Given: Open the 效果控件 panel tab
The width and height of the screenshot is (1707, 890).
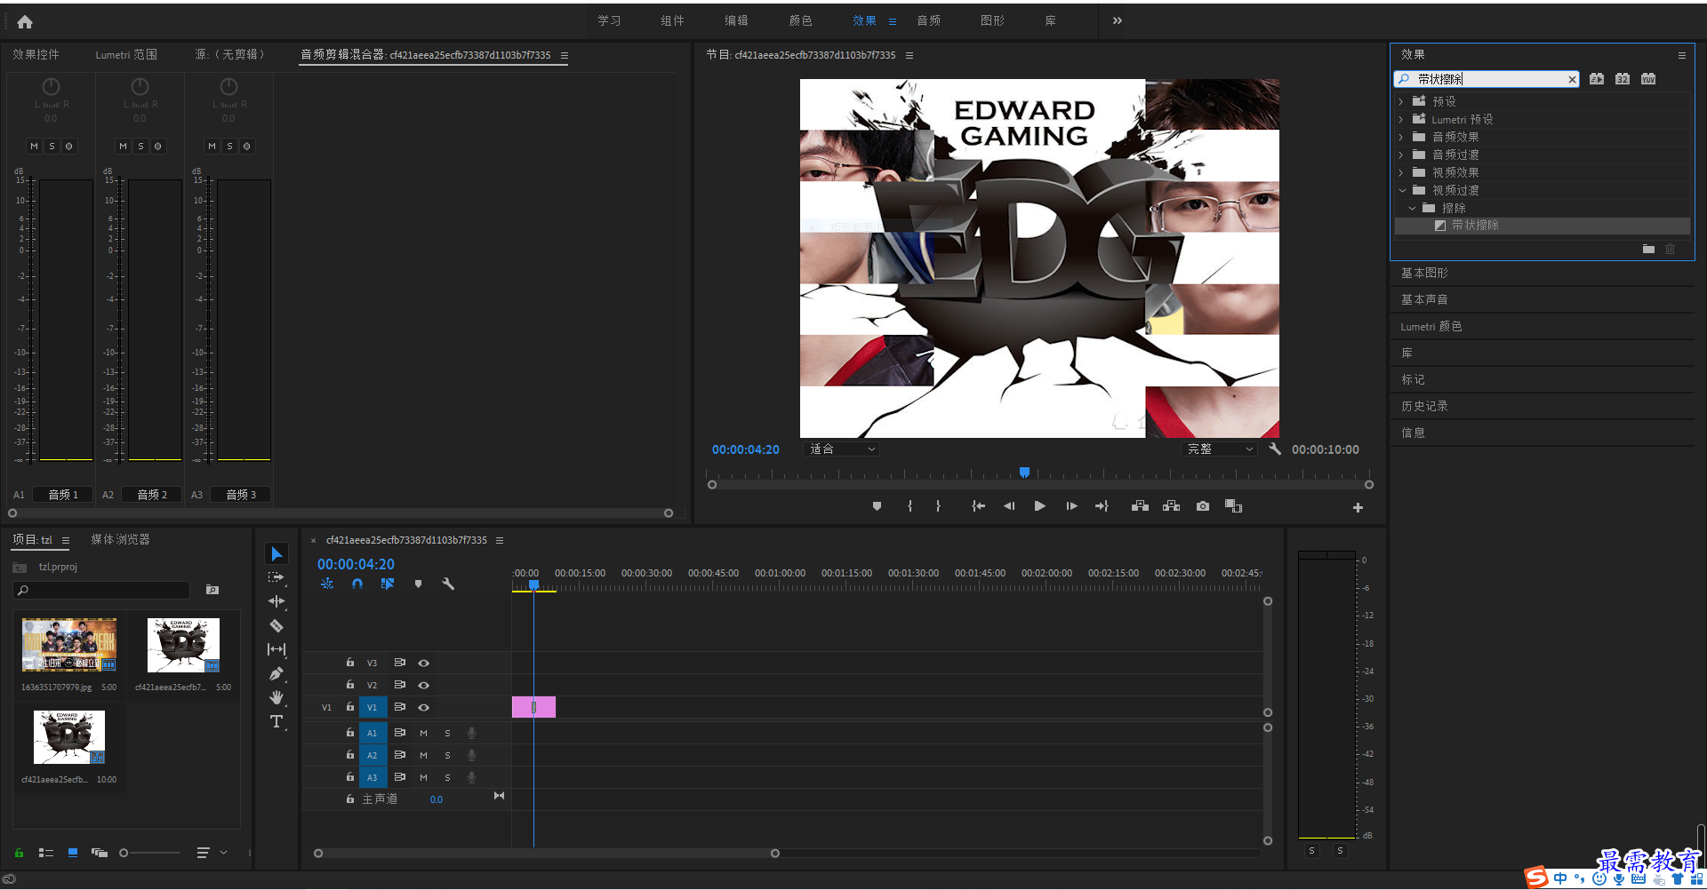Looking at the screenshot, I should click(36, 54).
